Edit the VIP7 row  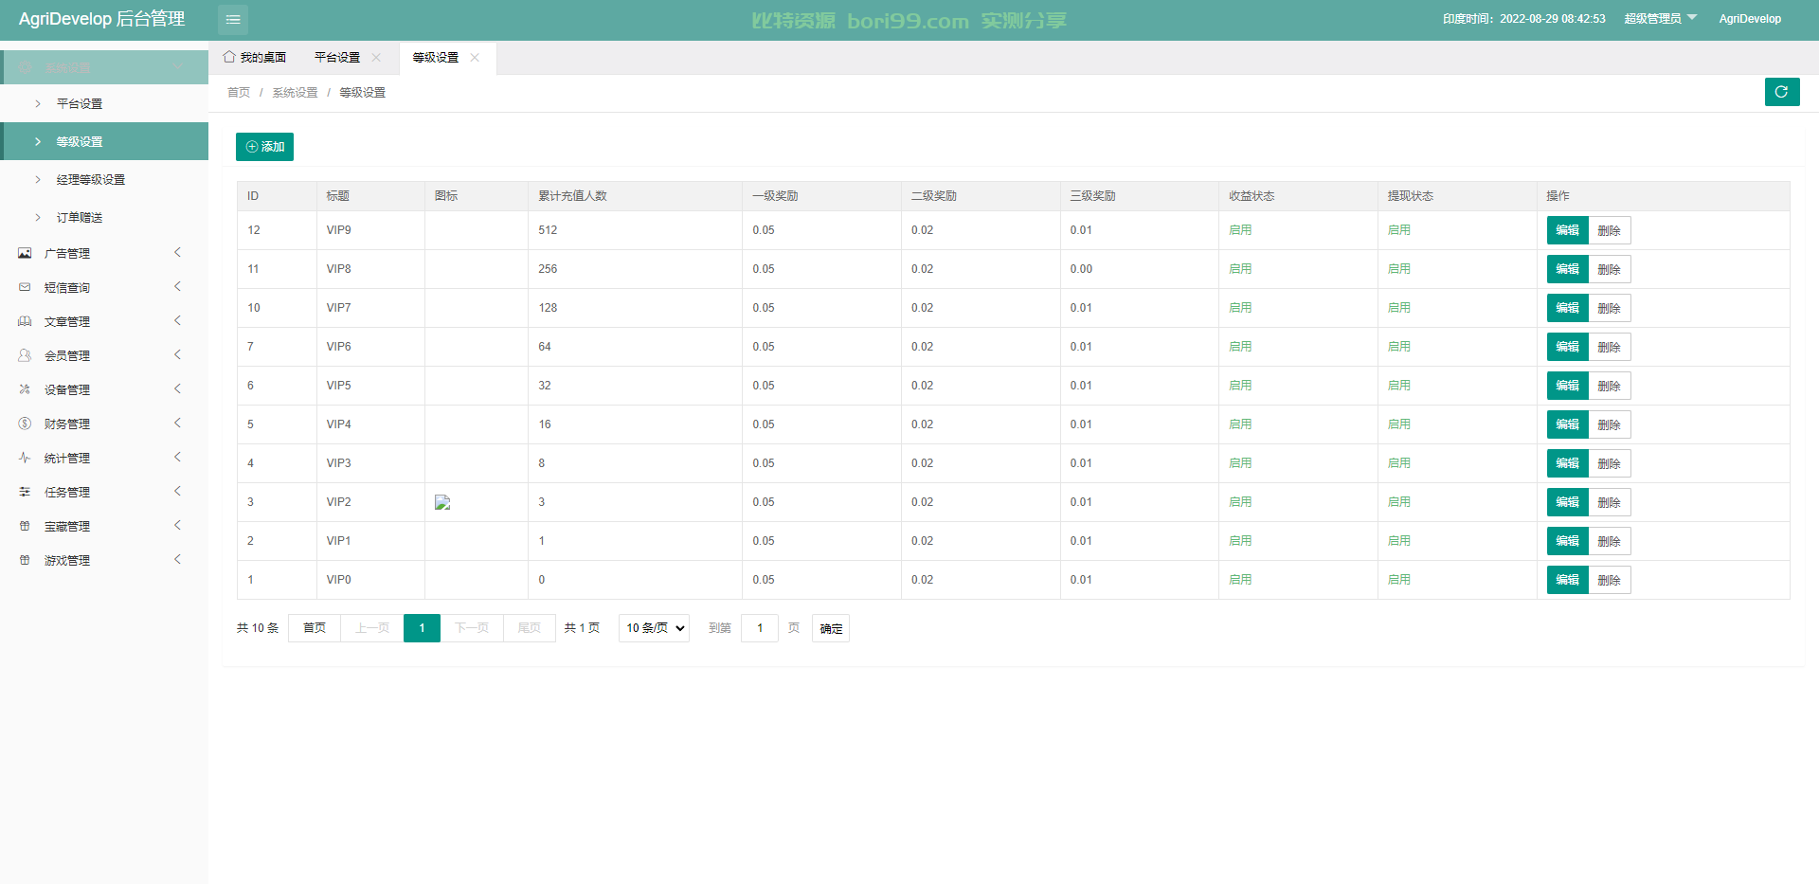[1567, 308]
